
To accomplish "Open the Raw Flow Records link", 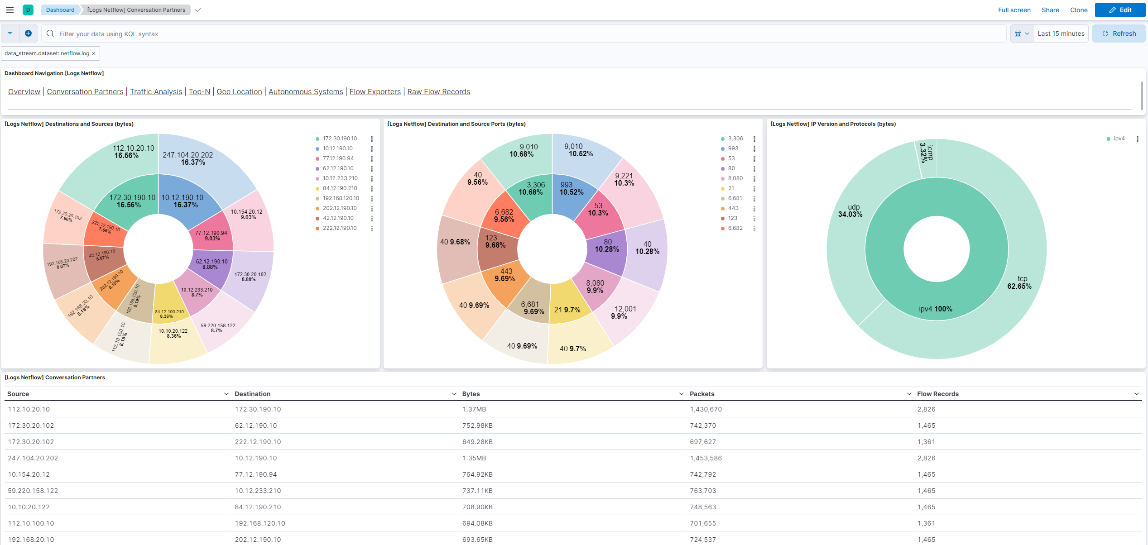I will coord(438,91).
